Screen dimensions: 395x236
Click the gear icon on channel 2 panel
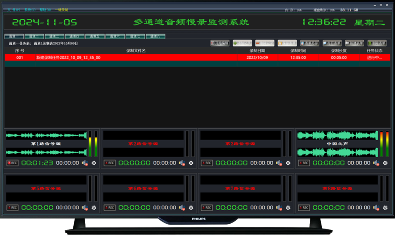pos(191,163)
